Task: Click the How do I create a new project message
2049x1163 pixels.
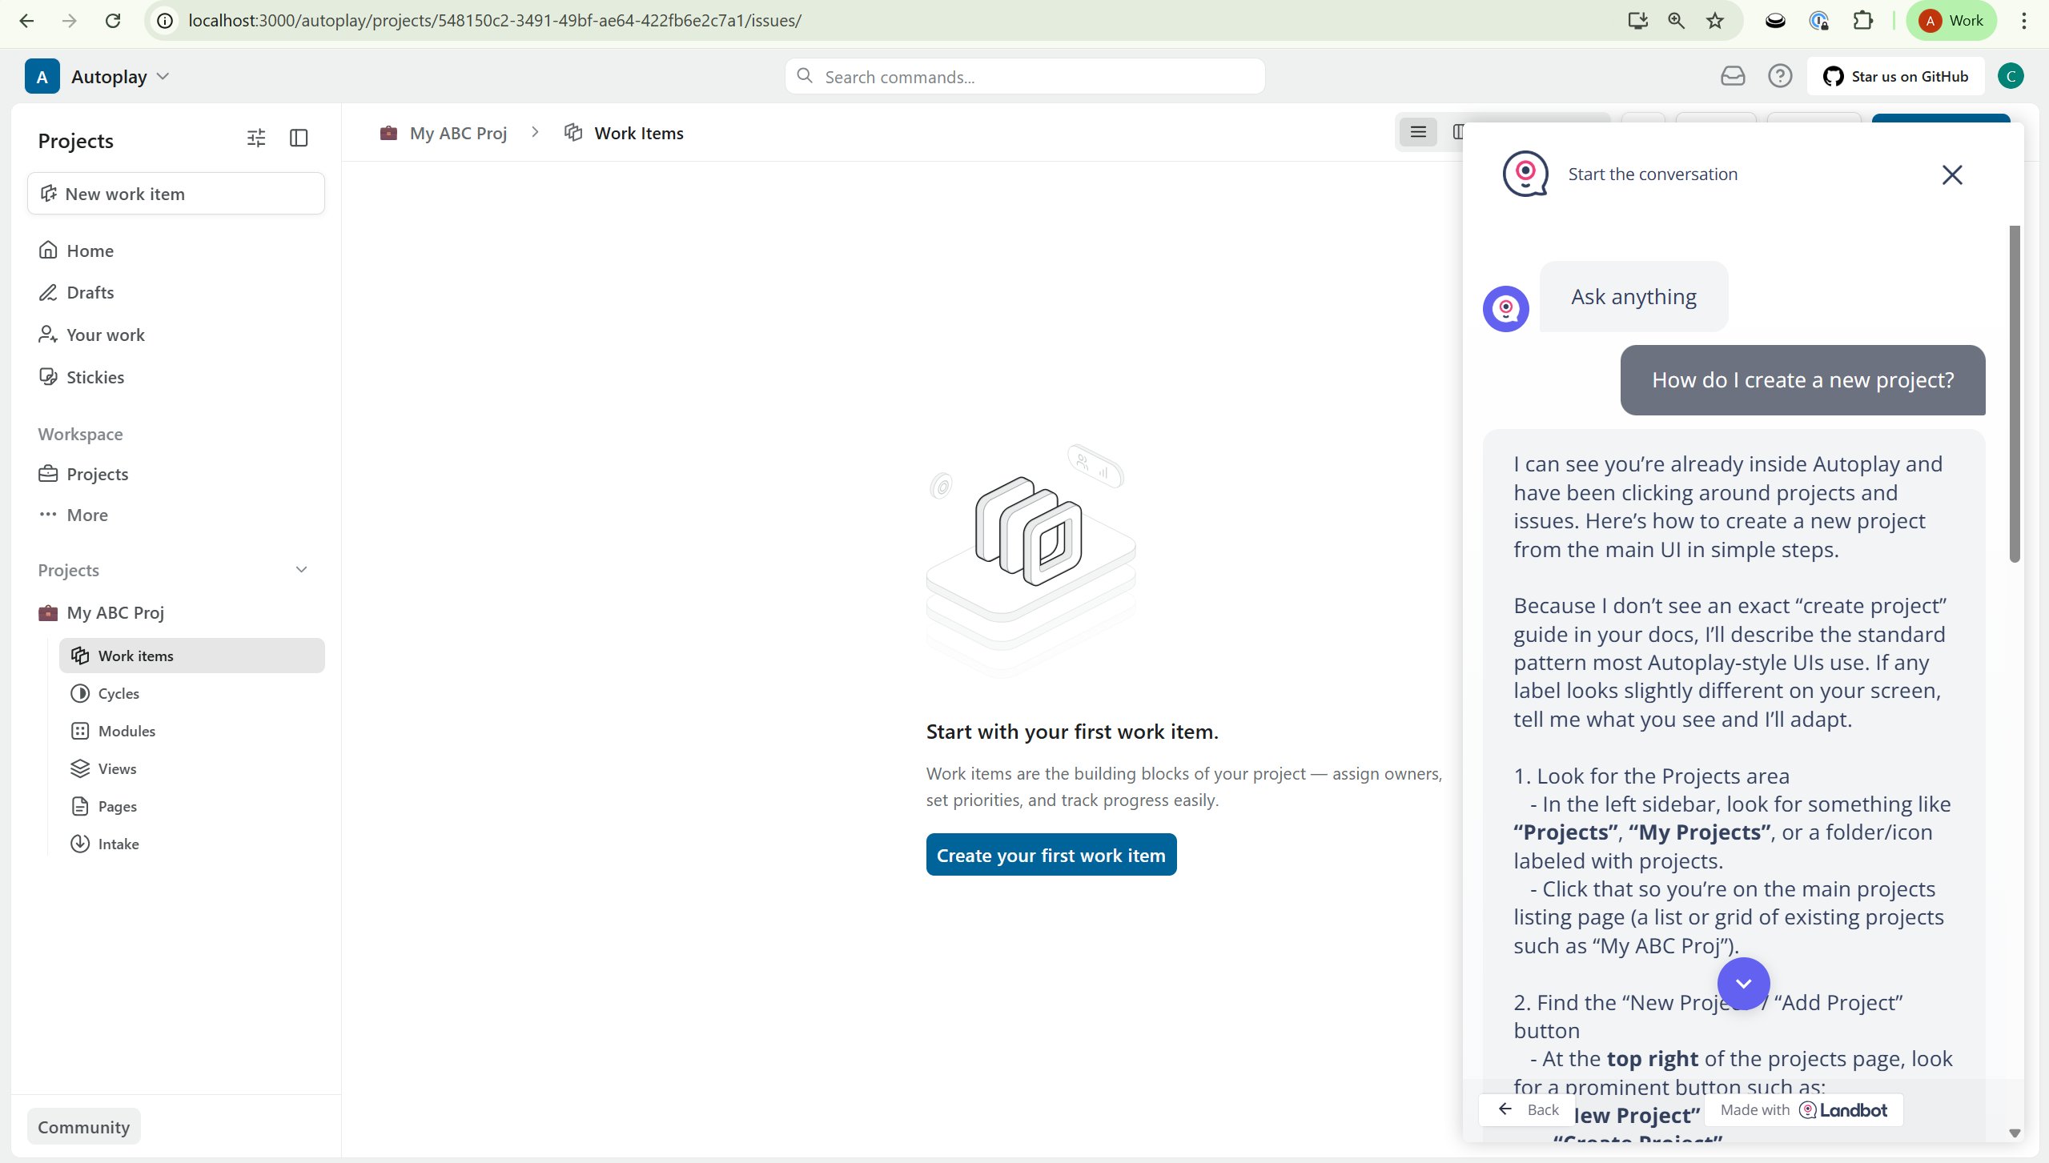Action: point(1802,380)
